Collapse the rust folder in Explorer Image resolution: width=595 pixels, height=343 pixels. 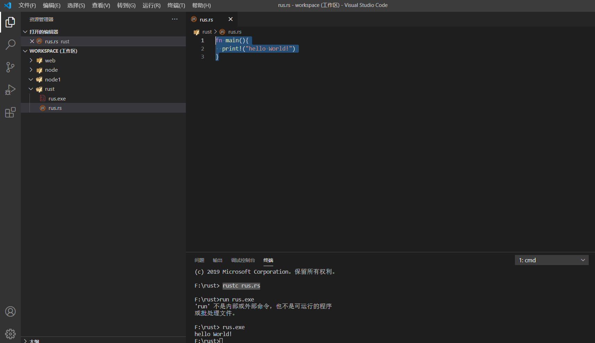point(31,89)
